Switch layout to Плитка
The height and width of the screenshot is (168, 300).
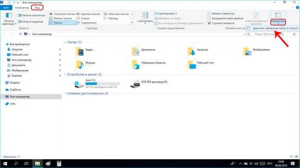coord(62,23)
